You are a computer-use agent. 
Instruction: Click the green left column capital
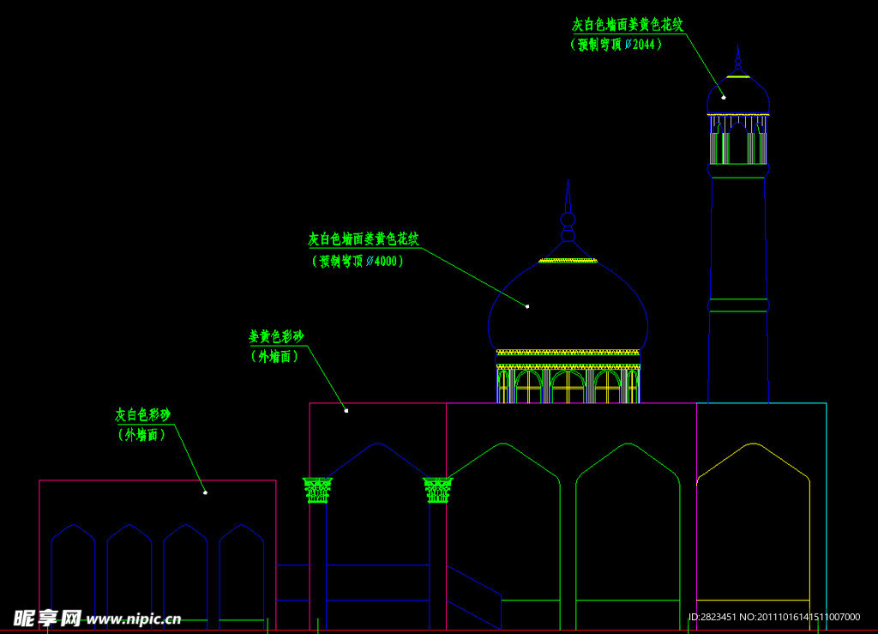point(317,490)
